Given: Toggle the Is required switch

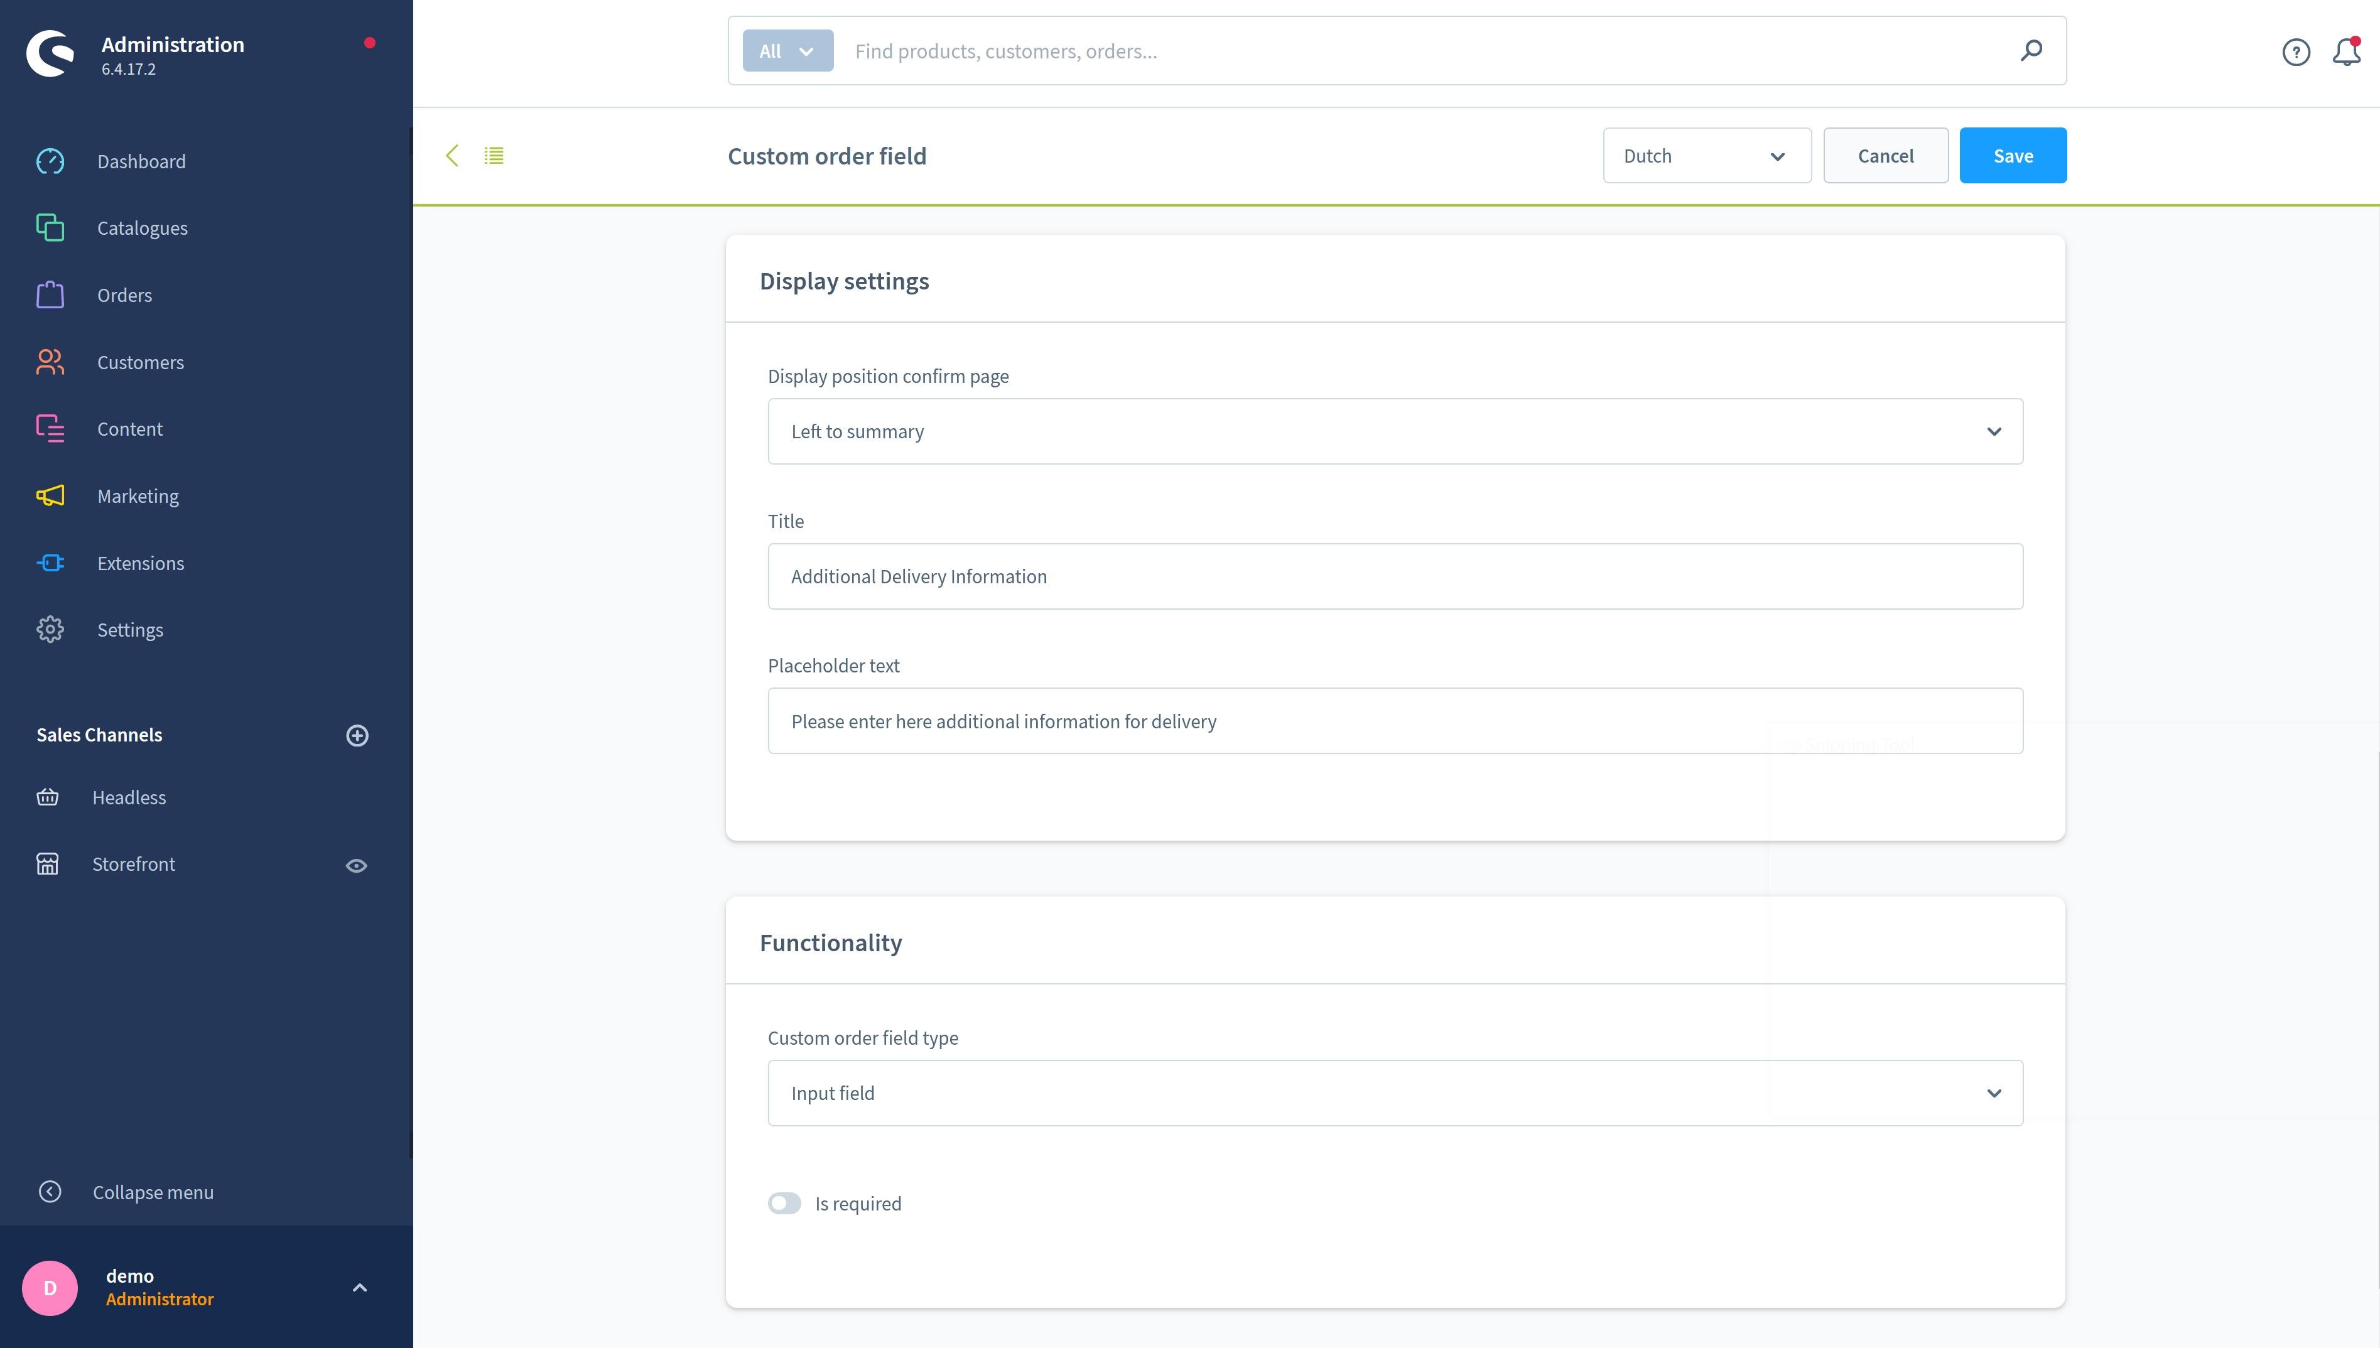Looking at the screenshot, I should tap(784, 1204).
